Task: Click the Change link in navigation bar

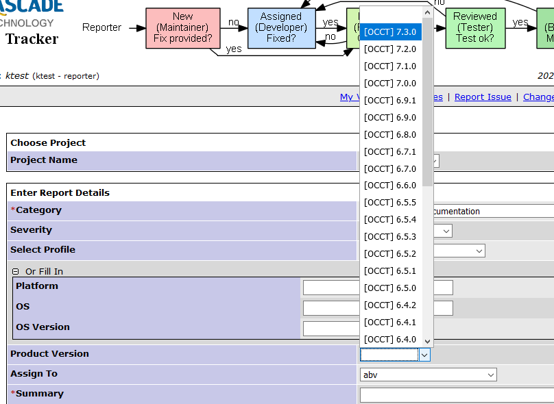Action: pos(538,97)
